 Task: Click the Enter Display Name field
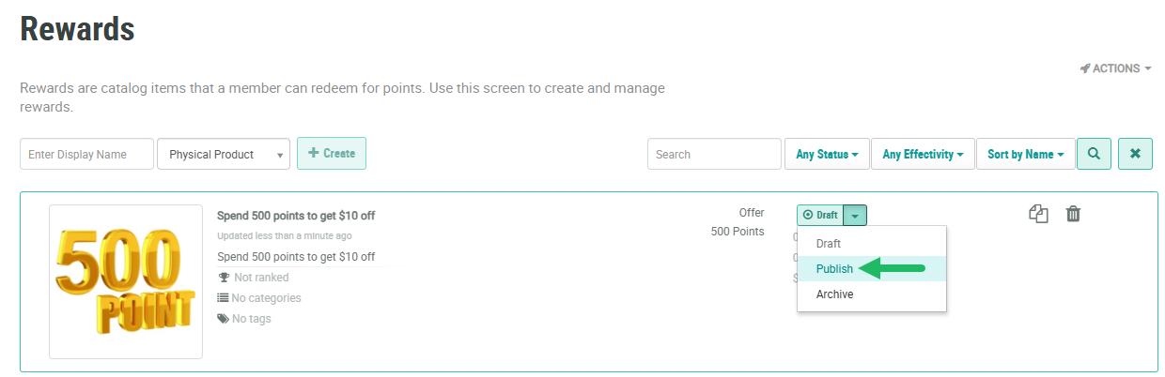pyautogui.click(x=86, y=155)
